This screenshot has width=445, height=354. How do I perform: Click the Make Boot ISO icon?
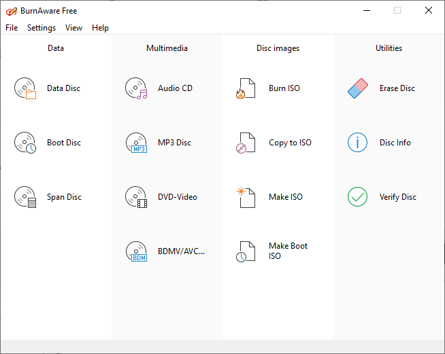(x=246, y=251)
